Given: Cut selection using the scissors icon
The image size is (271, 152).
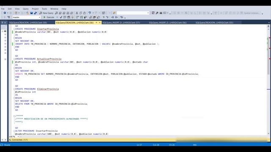Looking at the screenshot, I should 77,13.
